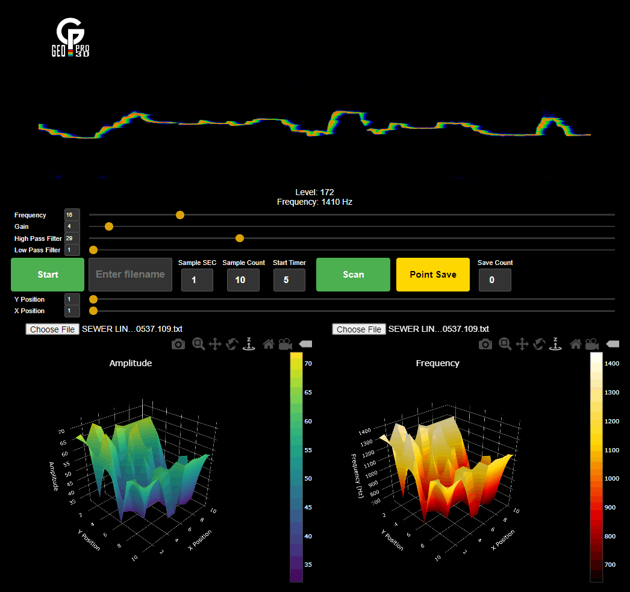Reset Frequency chart camera with the home icon
The image size is (630, 592).
[x=576, y=344]
